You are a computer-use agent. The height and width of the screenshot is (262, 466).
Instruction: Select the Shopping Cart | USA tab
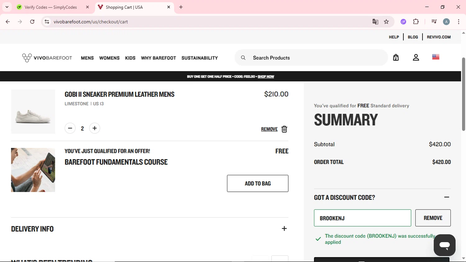click(x=134, y=7)
